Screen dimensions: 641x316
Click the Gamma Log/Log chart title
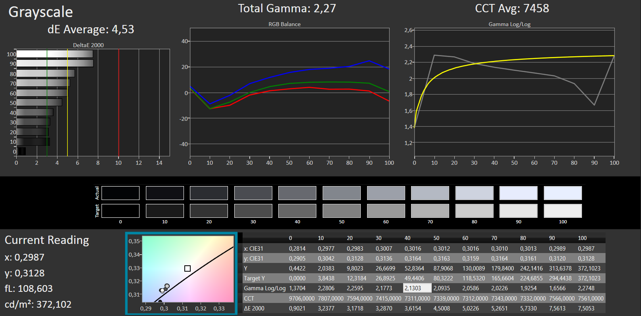pyautogui.click(x=509, y=24)
